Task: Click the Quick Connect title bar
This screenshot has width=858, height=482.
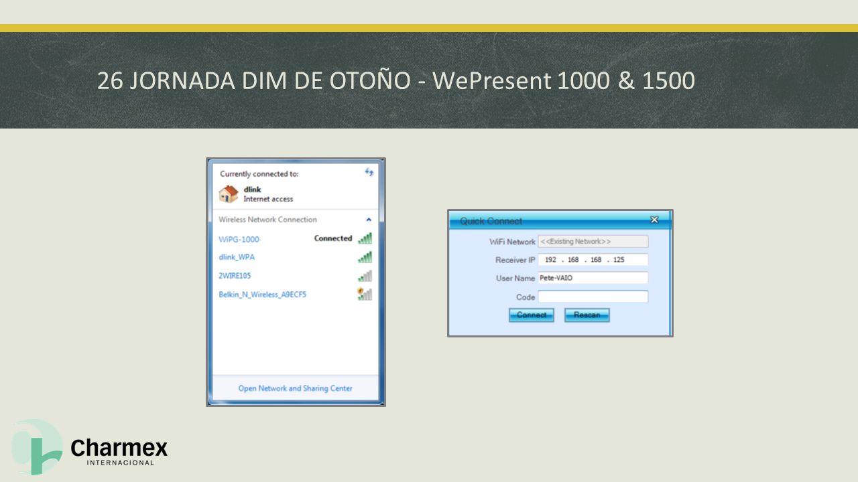Action: click(560, 220)
